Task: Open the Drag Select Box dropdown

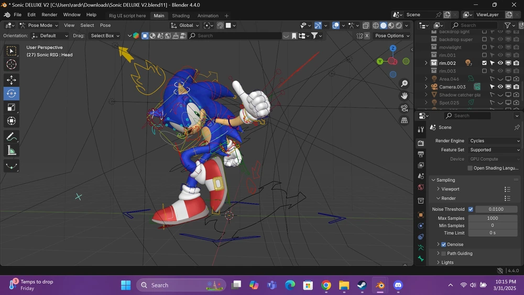Action: [105, 36]
